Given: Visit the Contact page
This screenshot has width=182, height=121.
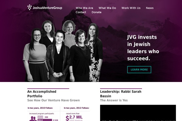Looking at the screenshot, I should point(81,12).
